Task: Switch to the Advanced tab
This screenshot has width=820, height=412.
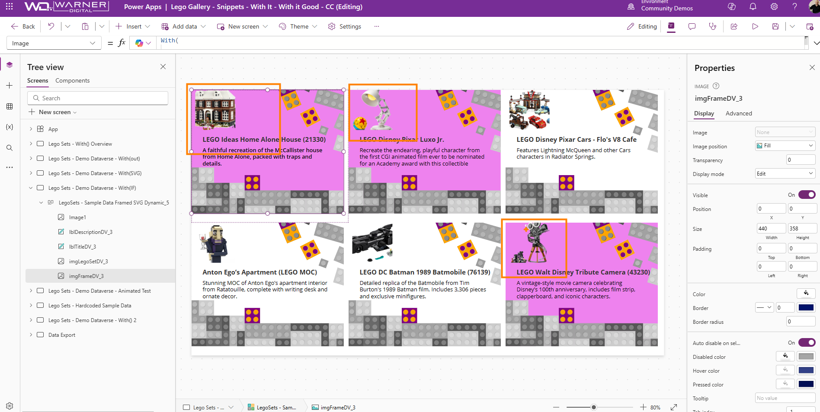Action: pos(739,114)
